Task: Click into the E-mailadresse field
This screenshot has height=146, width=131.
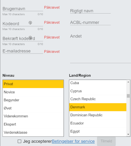Action: 23,51
